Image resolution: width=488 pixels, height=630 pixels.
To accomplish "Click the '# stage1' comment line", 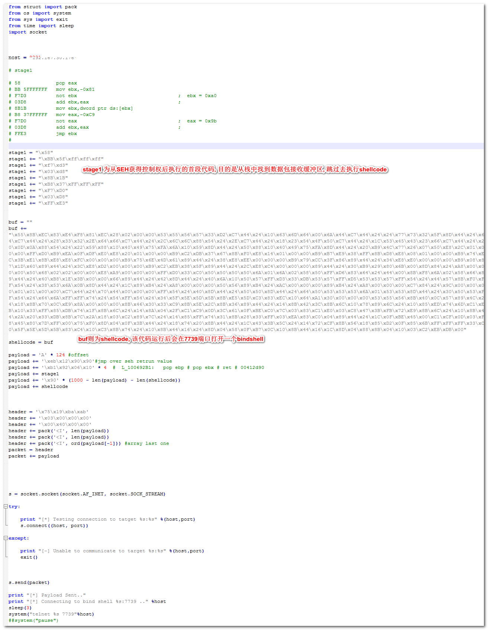I will coord(20,70).
